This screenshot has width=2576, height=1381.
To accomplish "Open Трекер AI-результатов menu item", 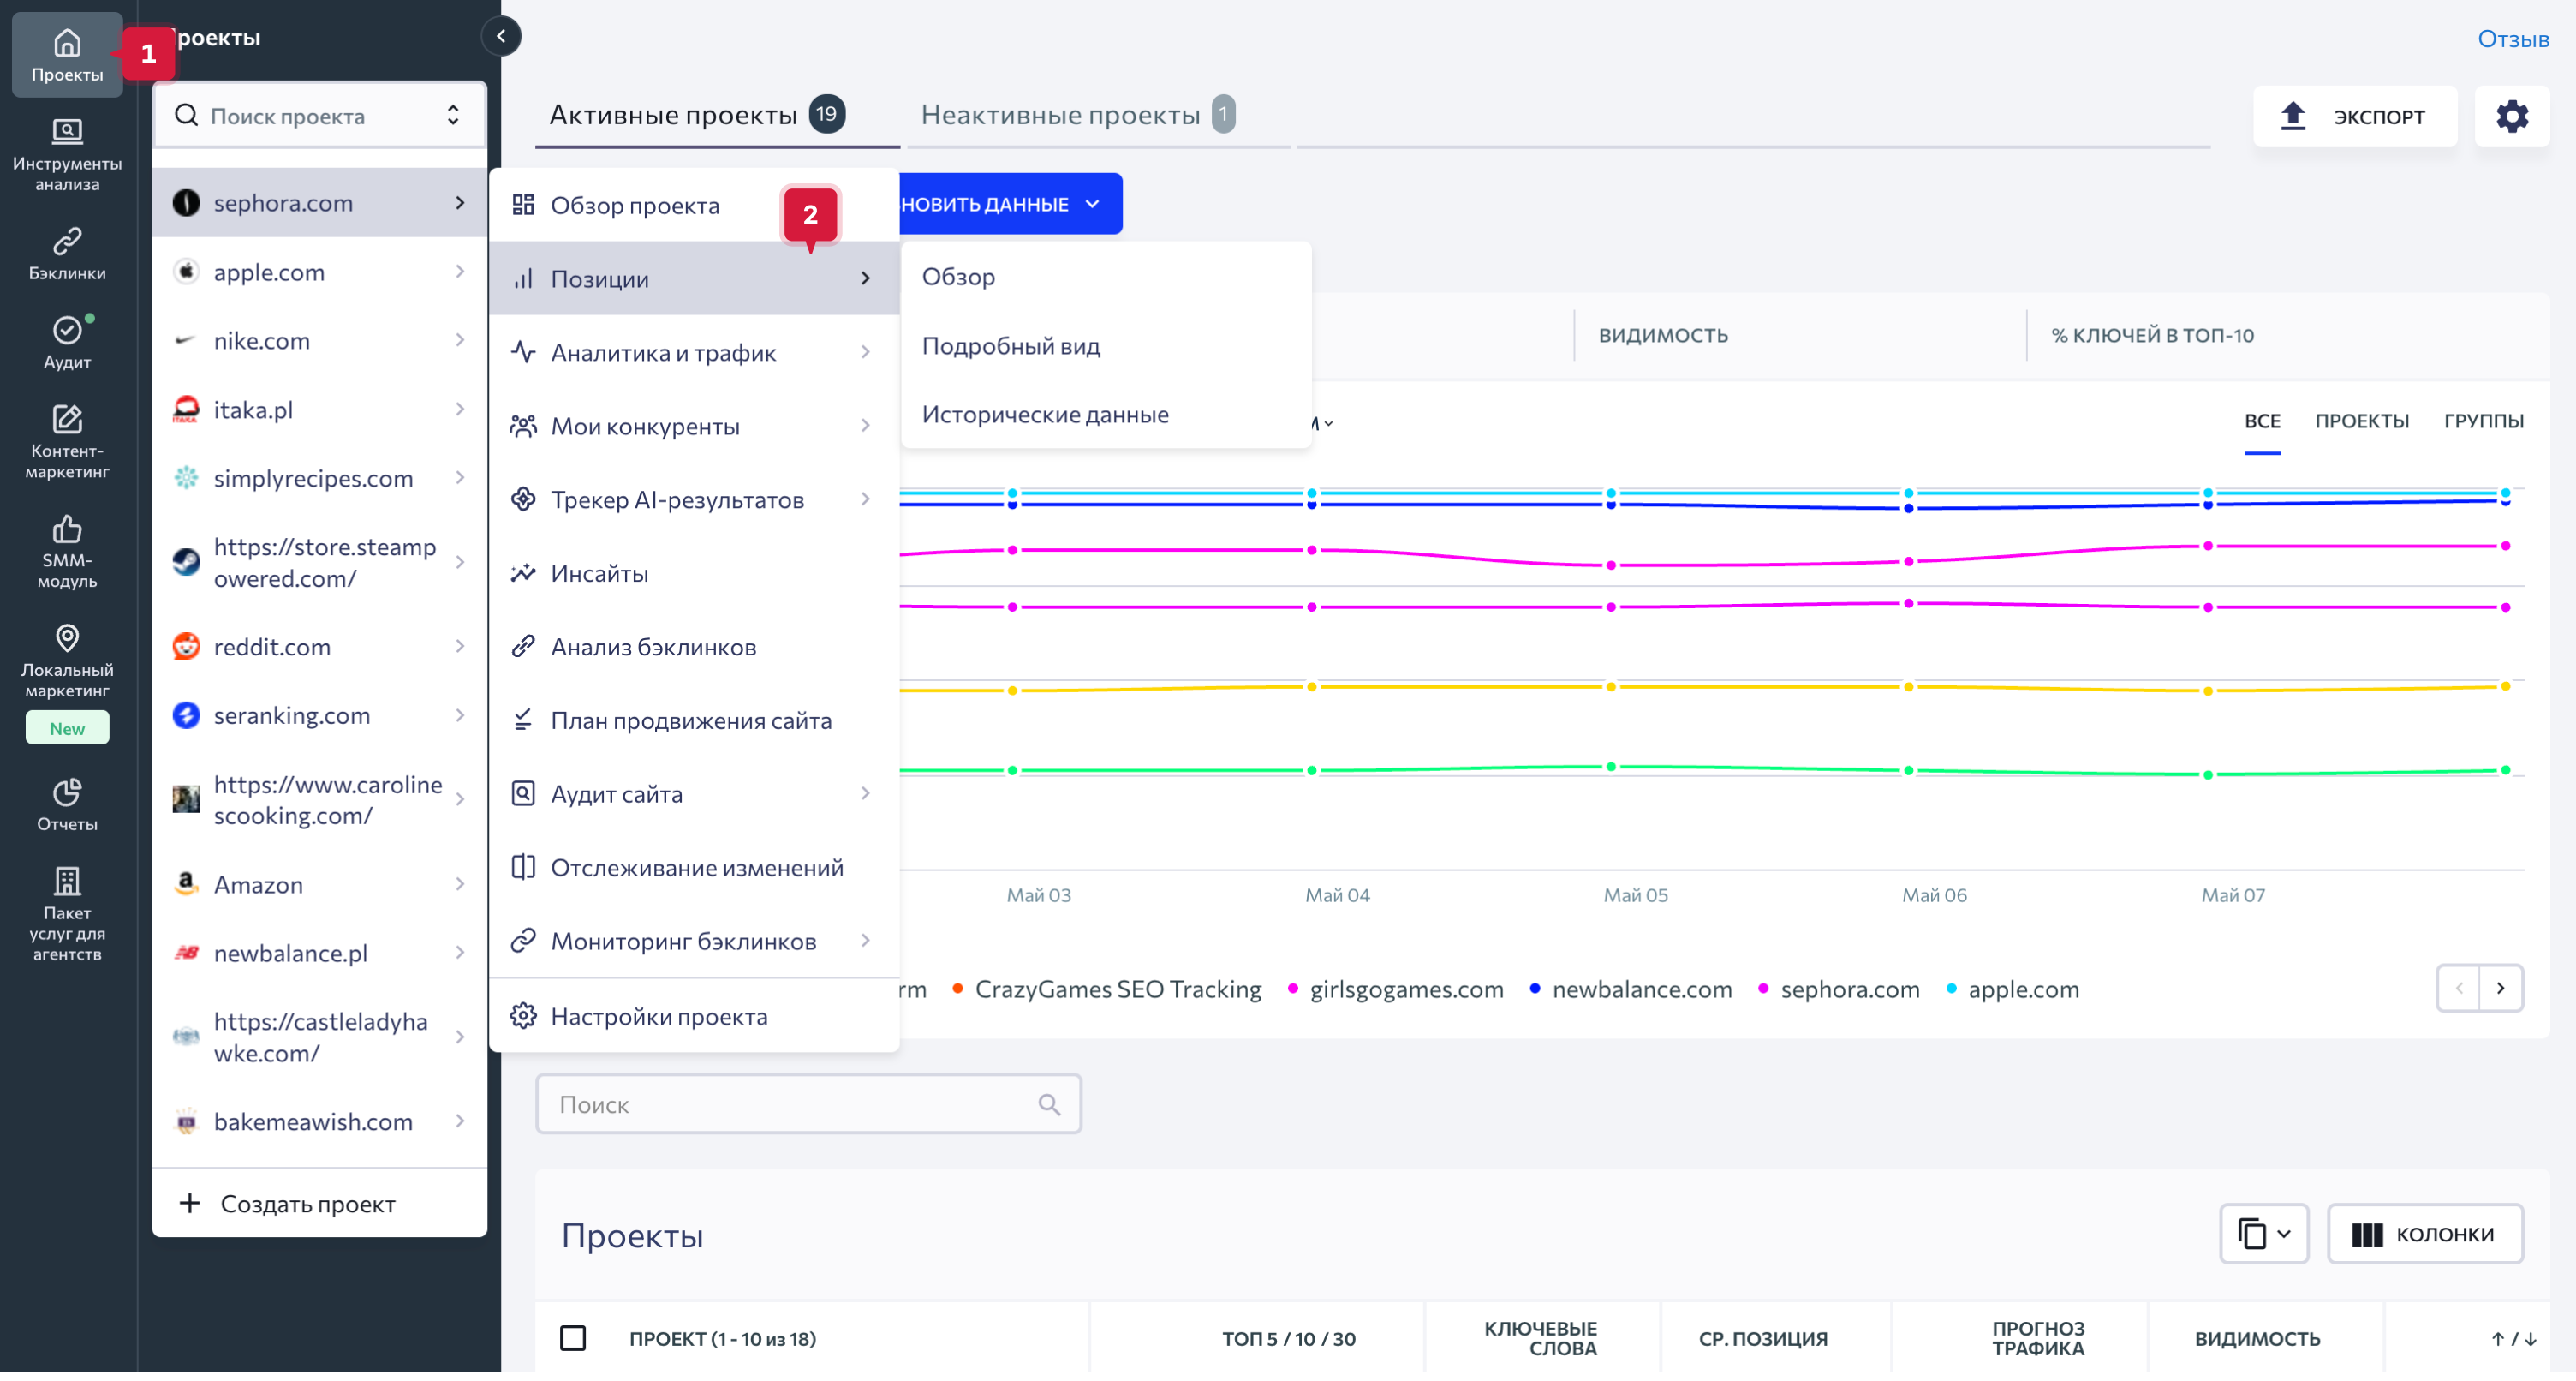I will pos(694,499).
